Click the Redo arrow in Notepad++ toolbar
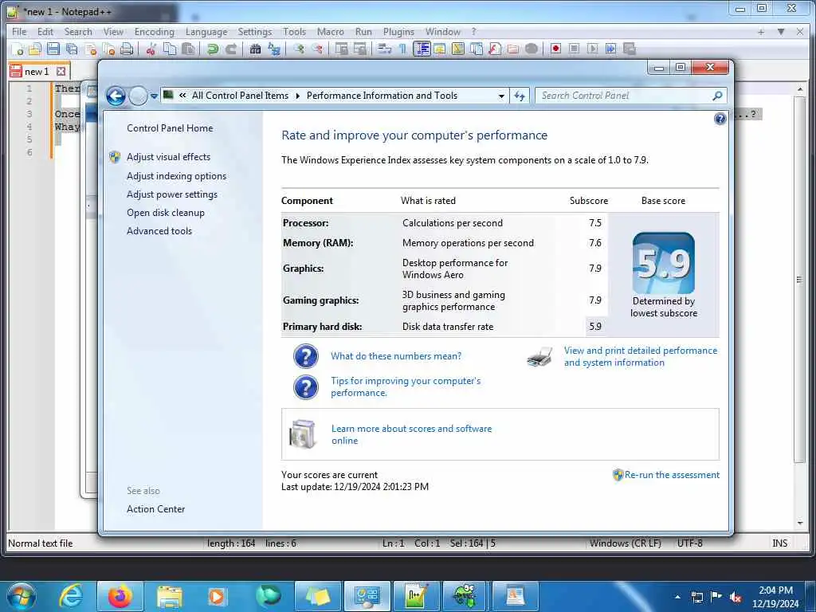 coord(230,49)
